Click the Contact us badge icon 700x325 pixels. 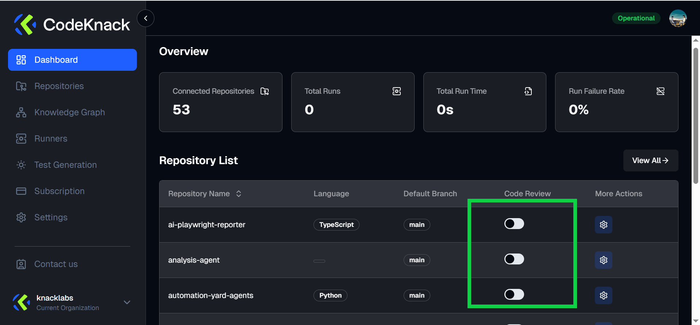[x=21, y=264]
